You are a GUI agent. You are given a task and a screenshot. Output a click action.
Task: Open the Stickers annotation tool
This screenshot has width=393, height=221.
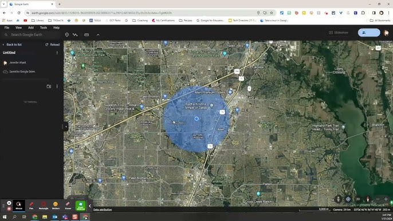(x=56, y=205)
